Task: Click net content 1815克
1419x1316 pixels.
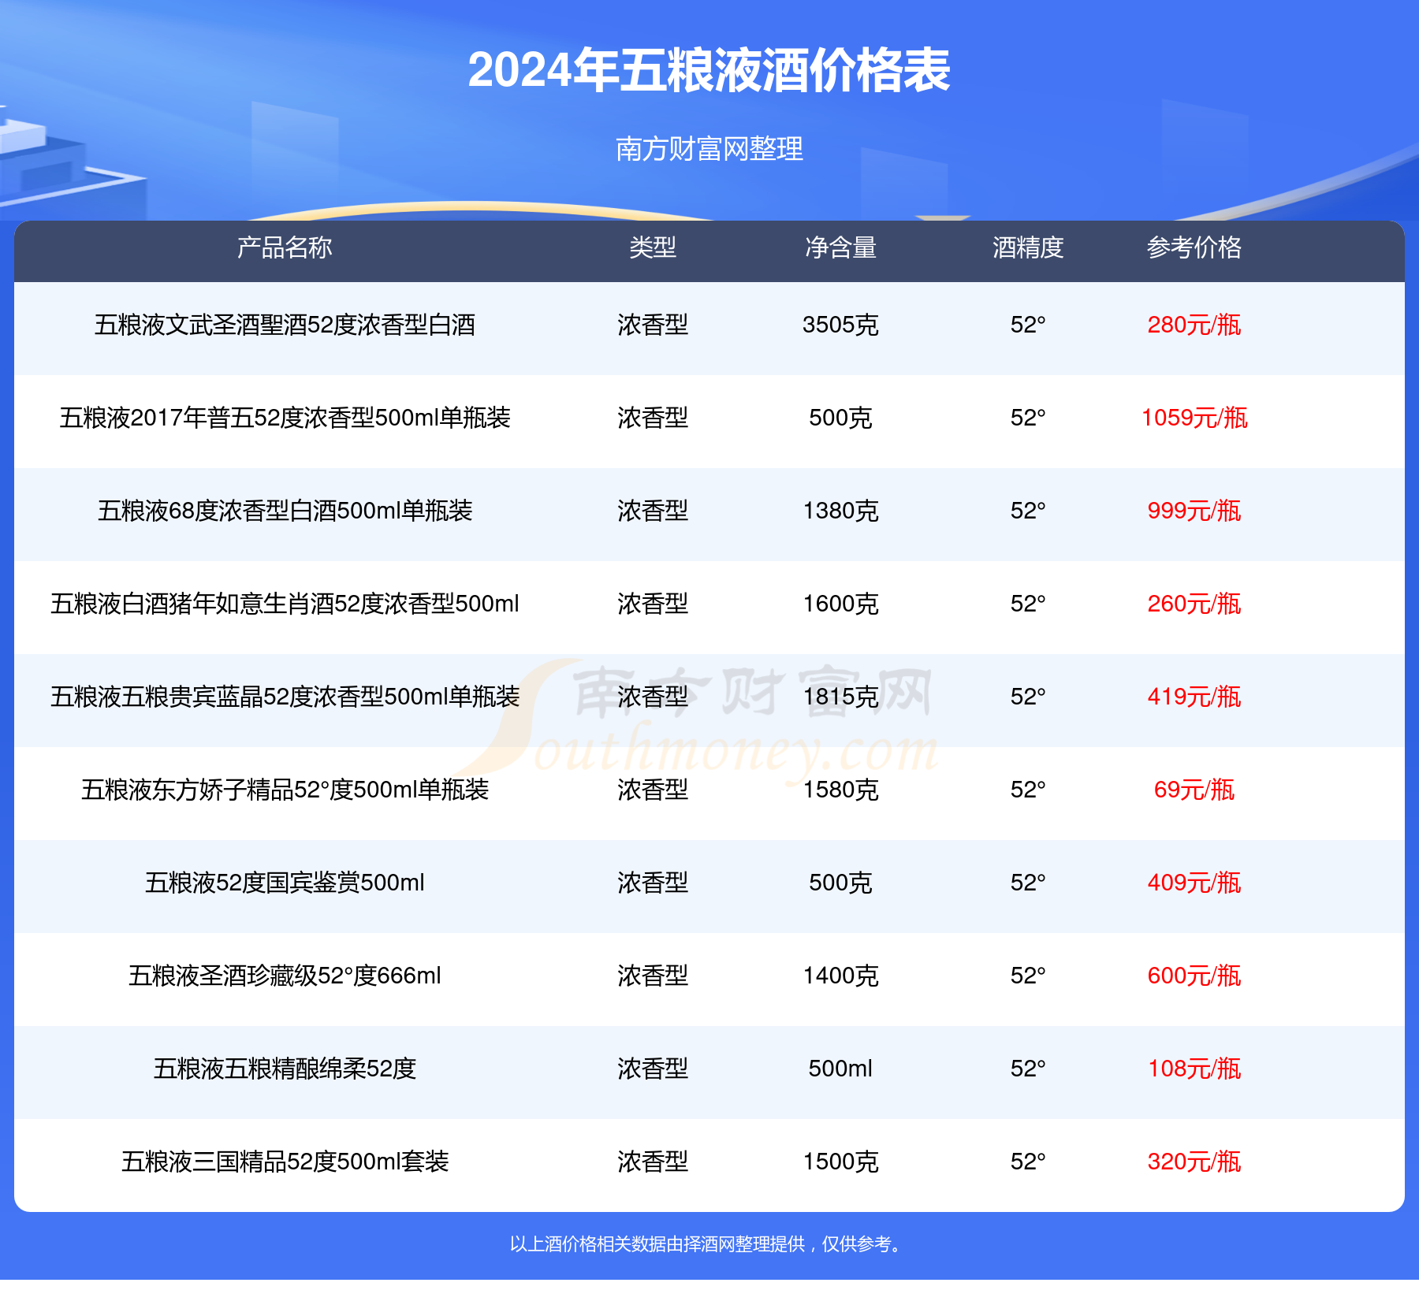Action: click(840, 697)
